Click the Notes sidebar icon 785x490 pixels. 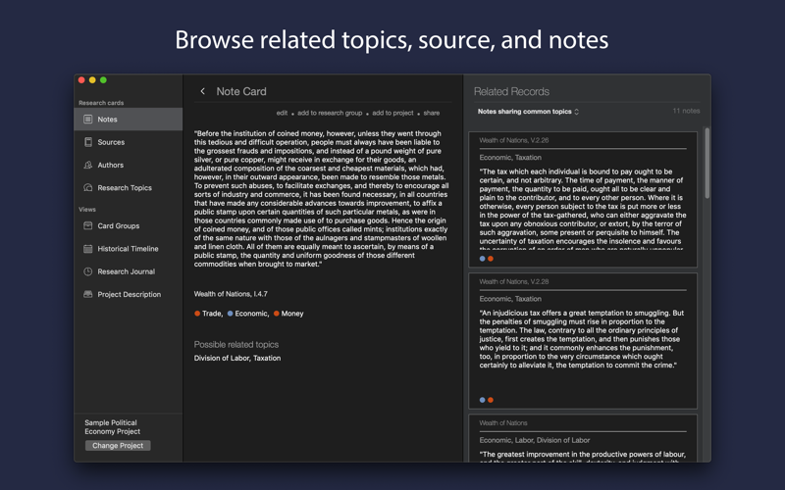tap(88, 119)
